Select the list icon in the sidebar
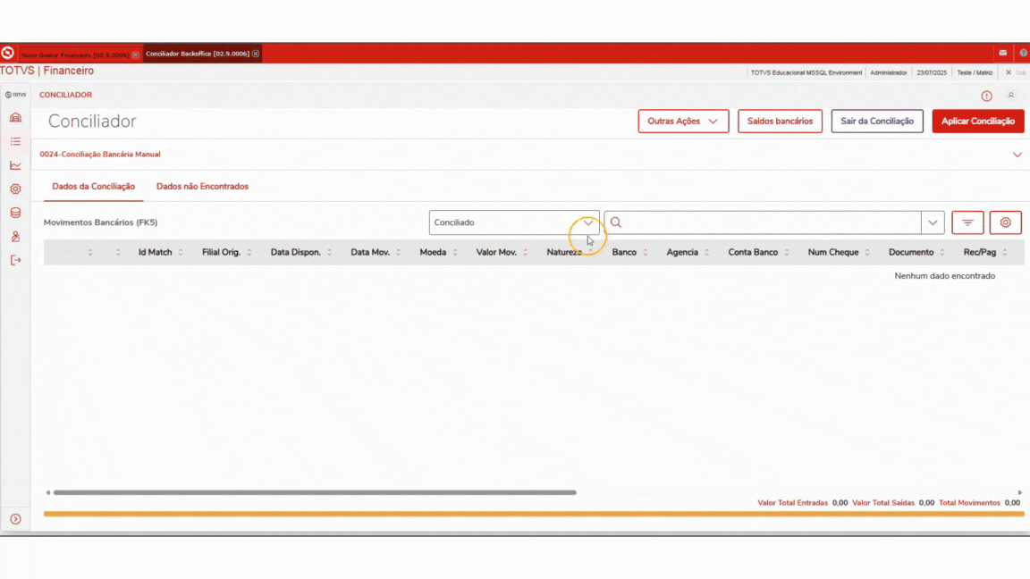The height and width of the screenshot is (579, 1030). pyautogui.click(x=15, y=142)
